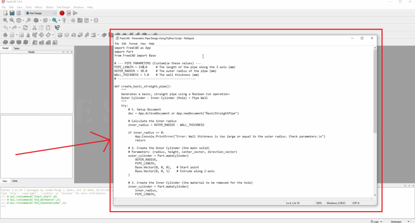This screenshot has width=415, height=223.
Task: Open the FreeCAD File menu
Action: click(x=4, y=7)
